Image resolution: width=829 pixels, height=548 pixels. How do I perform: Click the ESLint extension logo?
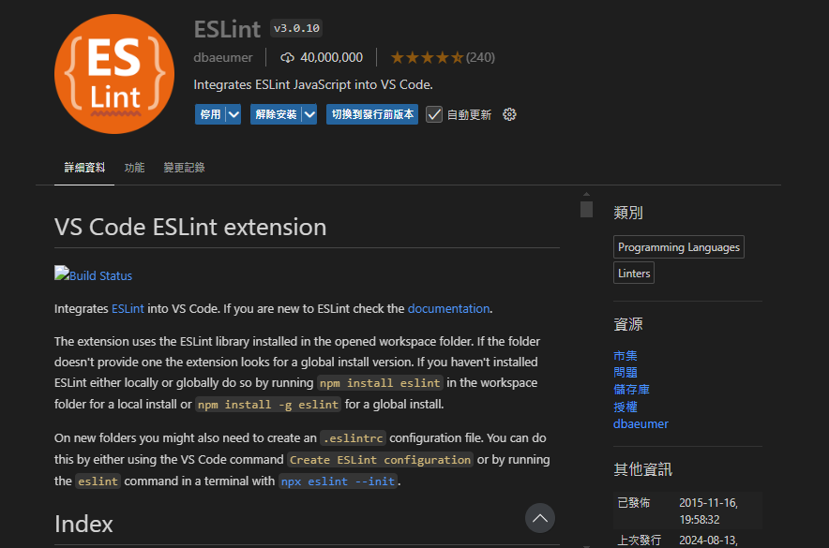[x=114, y=74]
